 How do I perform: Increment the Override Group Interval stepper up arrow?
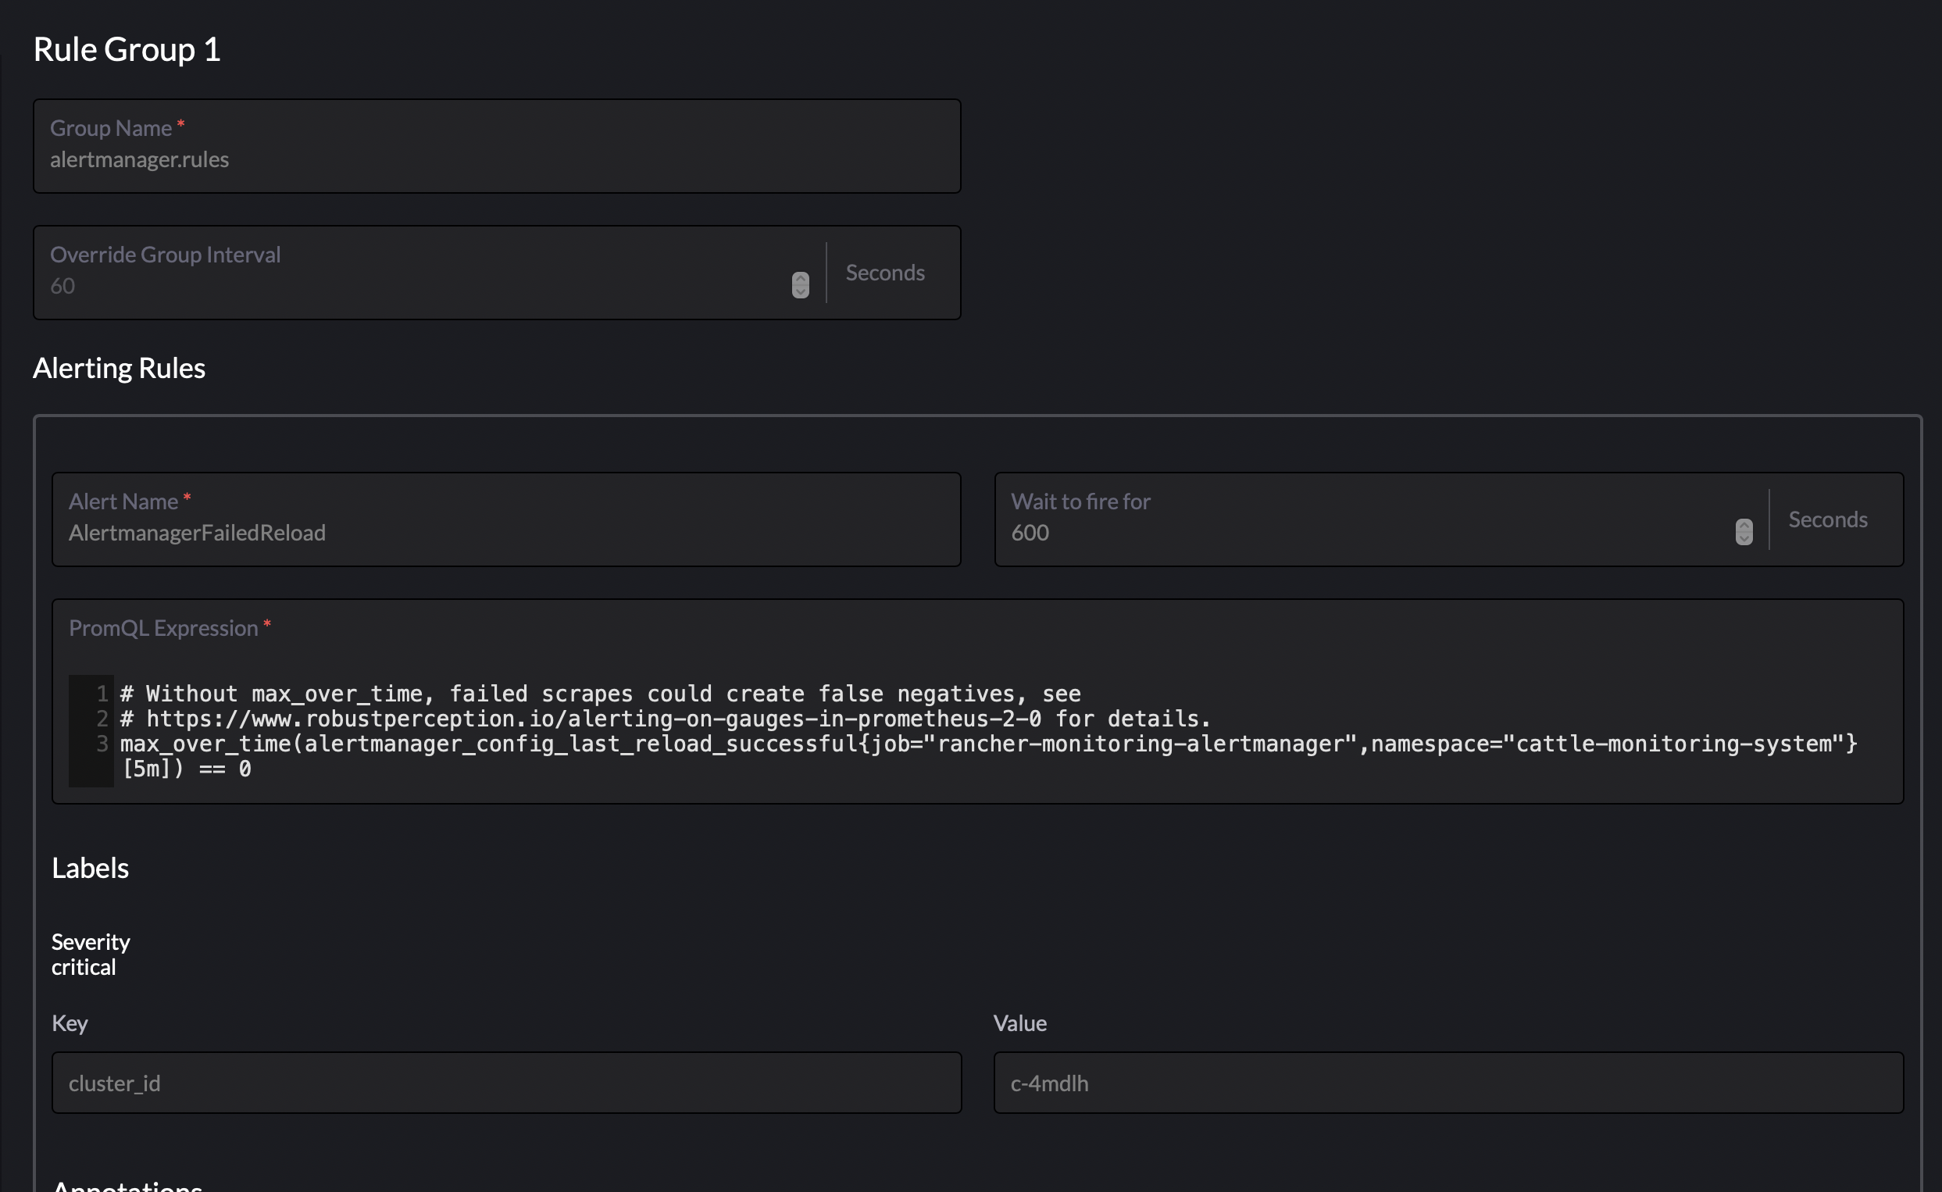800,280
